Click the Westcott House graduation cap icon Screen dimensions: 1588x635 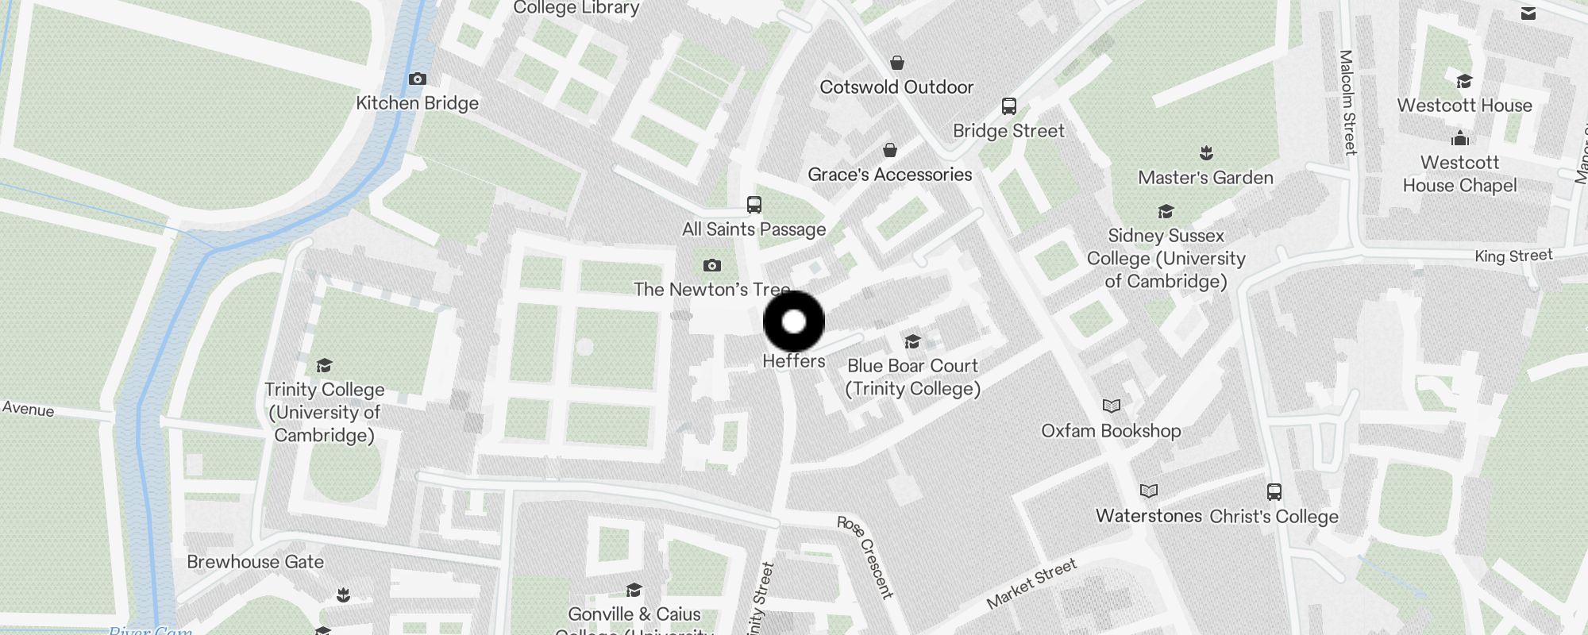point(1465,81)
